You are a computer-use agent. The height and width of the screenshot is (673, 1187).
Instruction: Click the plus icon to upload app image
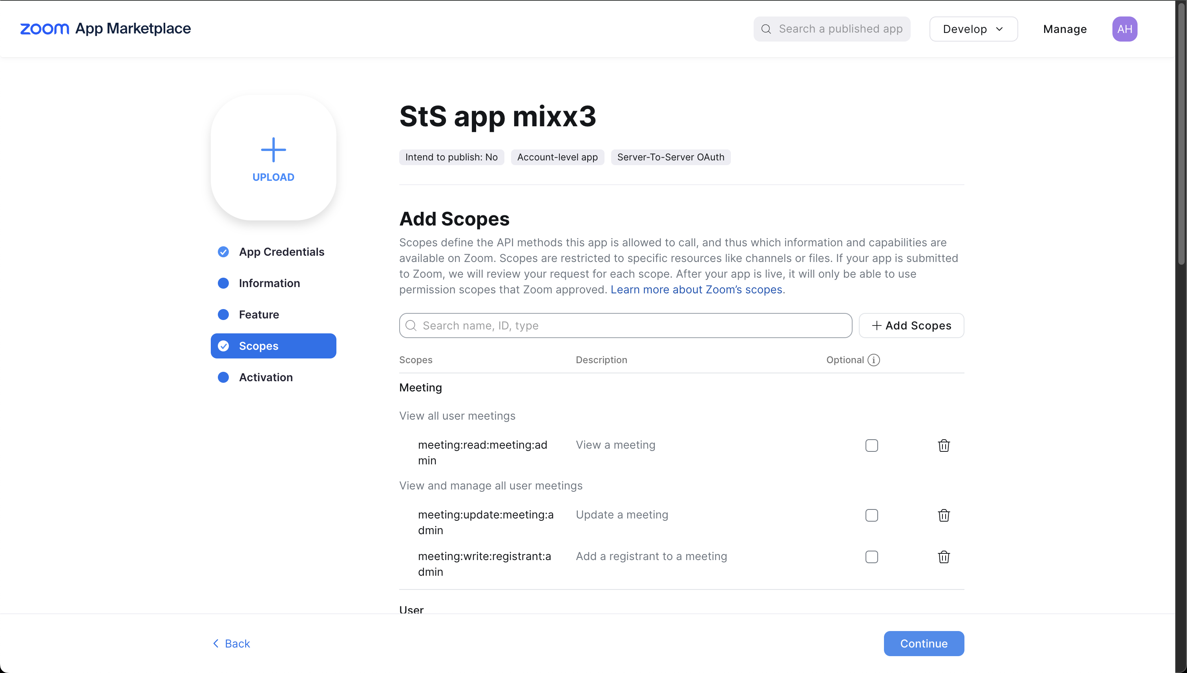273,150
